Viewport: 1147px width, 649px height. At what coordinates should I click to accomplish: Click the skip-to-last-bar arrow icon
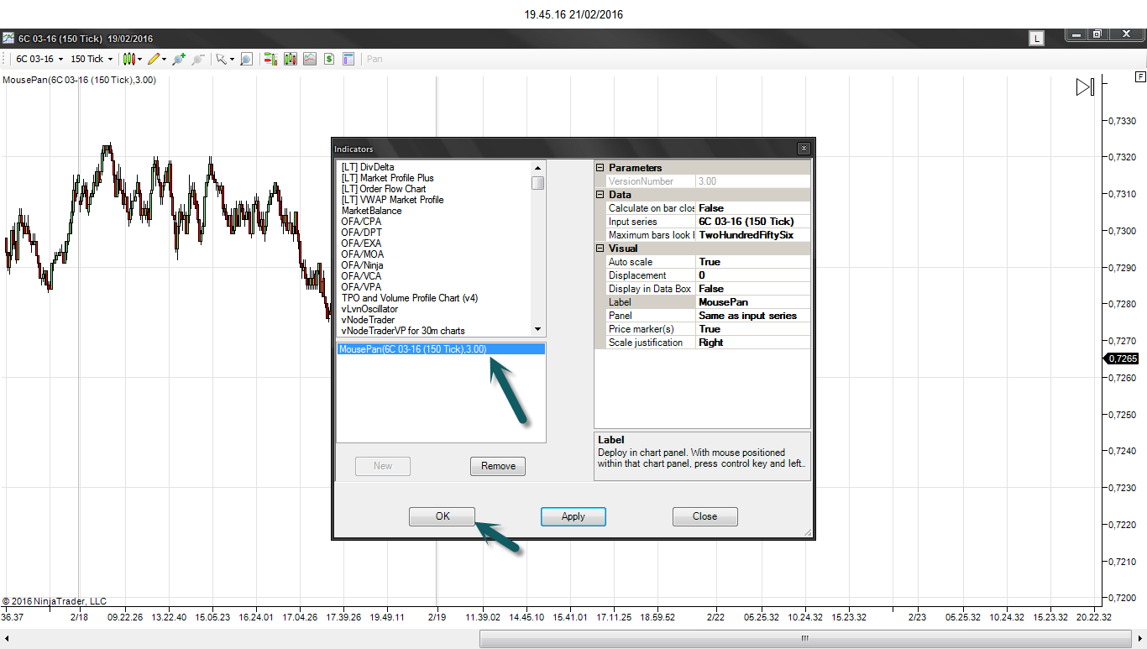[x=1085, y=87]
